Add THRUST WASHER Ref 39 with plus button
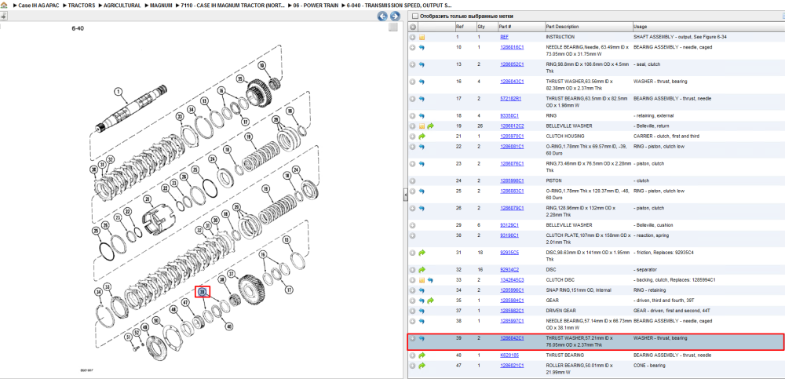This screenshot has height=379, width=785. click(x=413, y=338)
